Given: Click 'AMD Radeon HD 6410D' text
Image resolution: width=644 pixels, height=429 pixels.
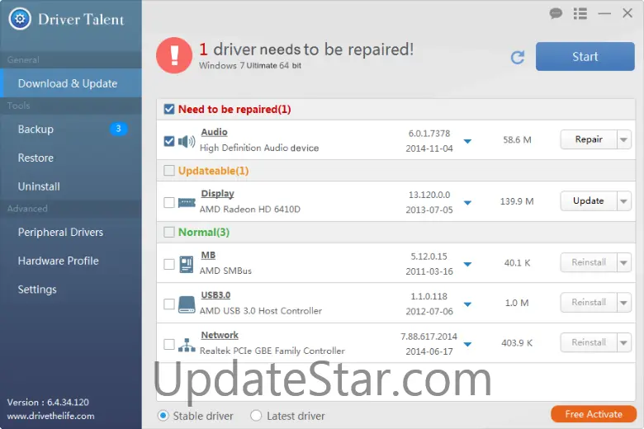Looking at the screenshot, I should [x=249, y=209].
